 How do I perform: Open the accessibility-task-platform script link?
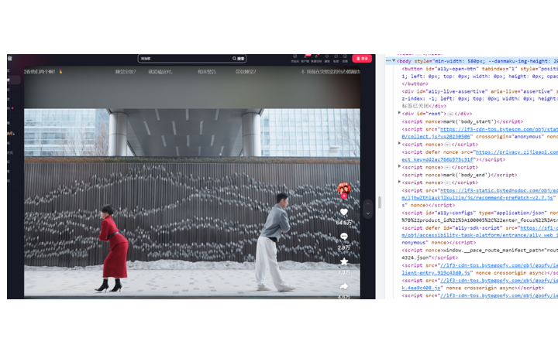coord(480,235)
